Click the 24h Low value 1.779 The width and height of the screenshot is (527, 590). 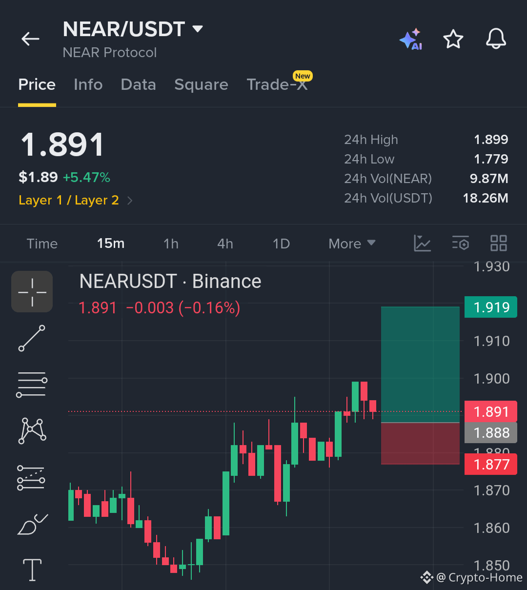pos(491,159)
